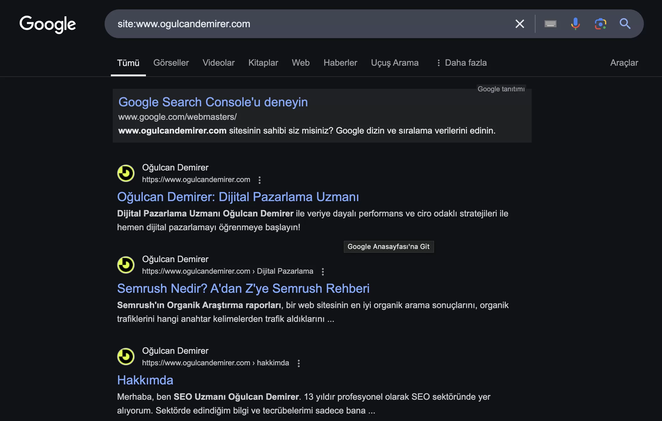The image size is (662, 421).
Task: Click the homepage result URL https://www.ogulcandemirer.com
Action: pos(196,180)
